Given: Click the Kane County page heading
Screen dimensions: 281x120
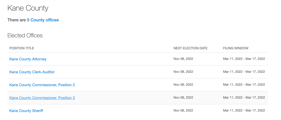Looking at the screenshot, I should point(28,8).
